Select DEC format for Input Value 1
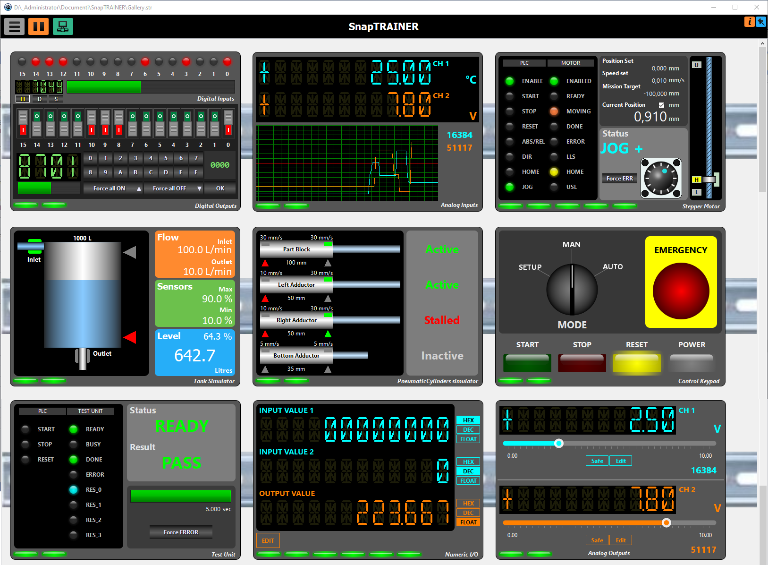 point(468,429)
